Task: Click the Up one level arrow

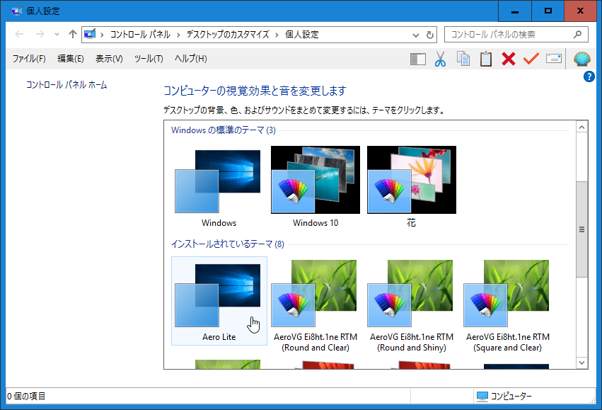Action: coord(73,34)
